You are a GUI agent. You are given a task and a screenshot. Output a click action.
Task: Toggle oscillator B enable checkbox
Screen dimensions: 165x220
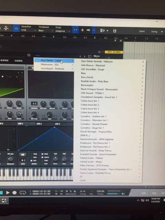pyautogui.click(x=30, y=68)
